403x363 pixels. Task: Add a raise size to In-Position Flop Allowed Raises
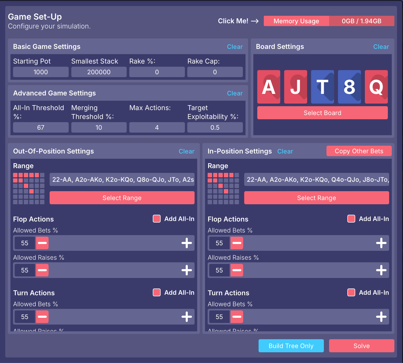381,270
